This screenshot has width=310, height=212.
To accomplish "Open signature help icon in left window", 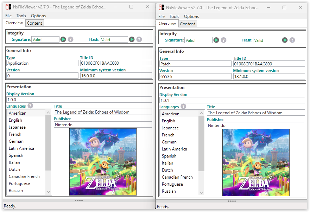I will click(x=71, y=39).
